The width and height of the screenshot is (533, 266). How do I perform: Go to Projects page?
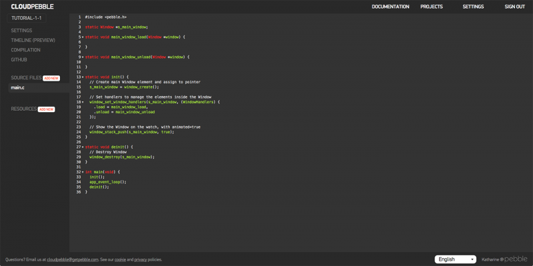pyautogui.click(x=431, y=7)
